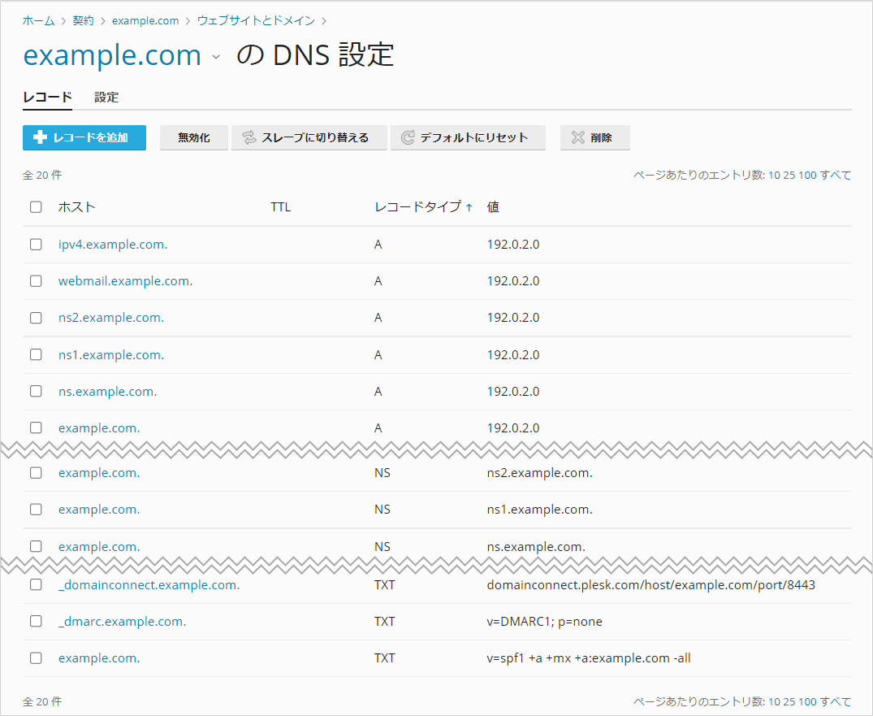Open the ns1.example.com. host link

click(x=111, y=354)
